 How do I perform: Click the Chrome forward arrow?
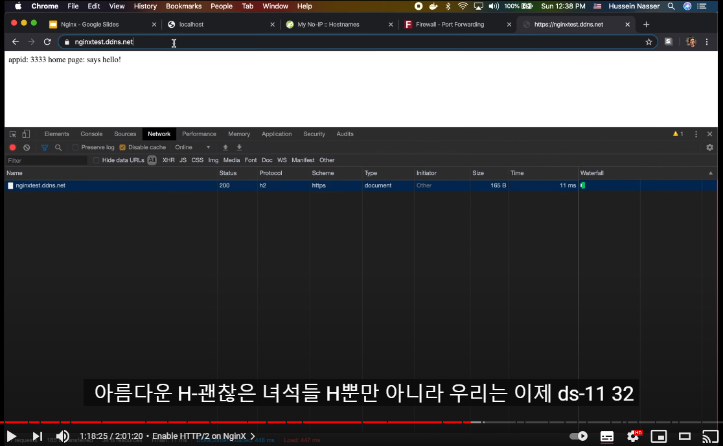pos(31,42)
